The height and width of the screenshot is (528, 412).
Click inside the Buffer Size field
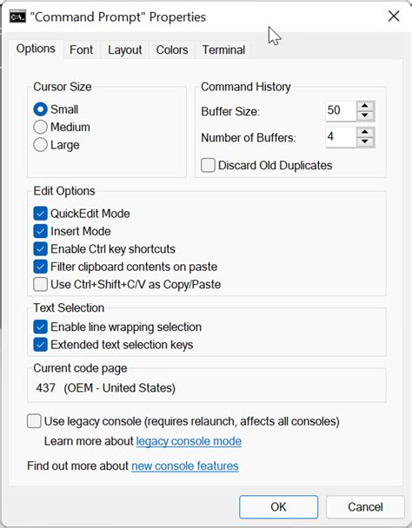(x=341, y=111)
